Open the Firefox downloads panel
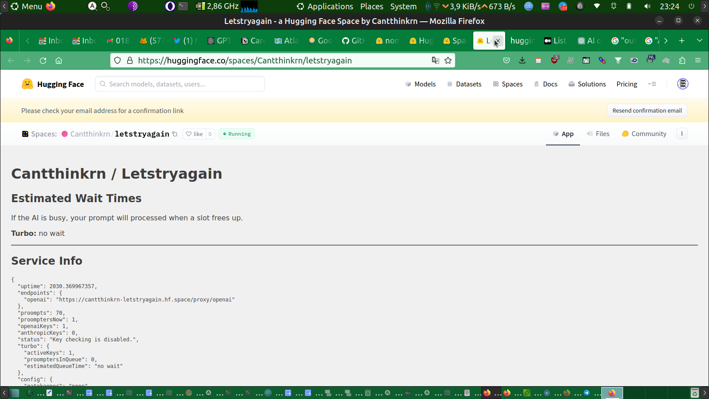Image resolution: width=709 pixels, height=399 pixels. coord(522,61)
